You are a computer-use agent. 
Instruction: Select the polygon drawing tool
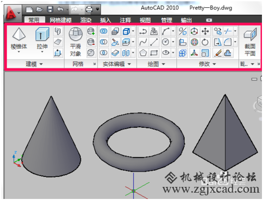click(143, 53)
